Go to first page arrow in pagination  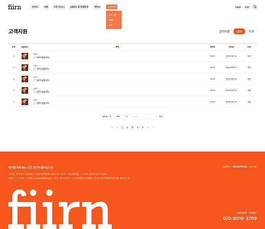[112, 127]
